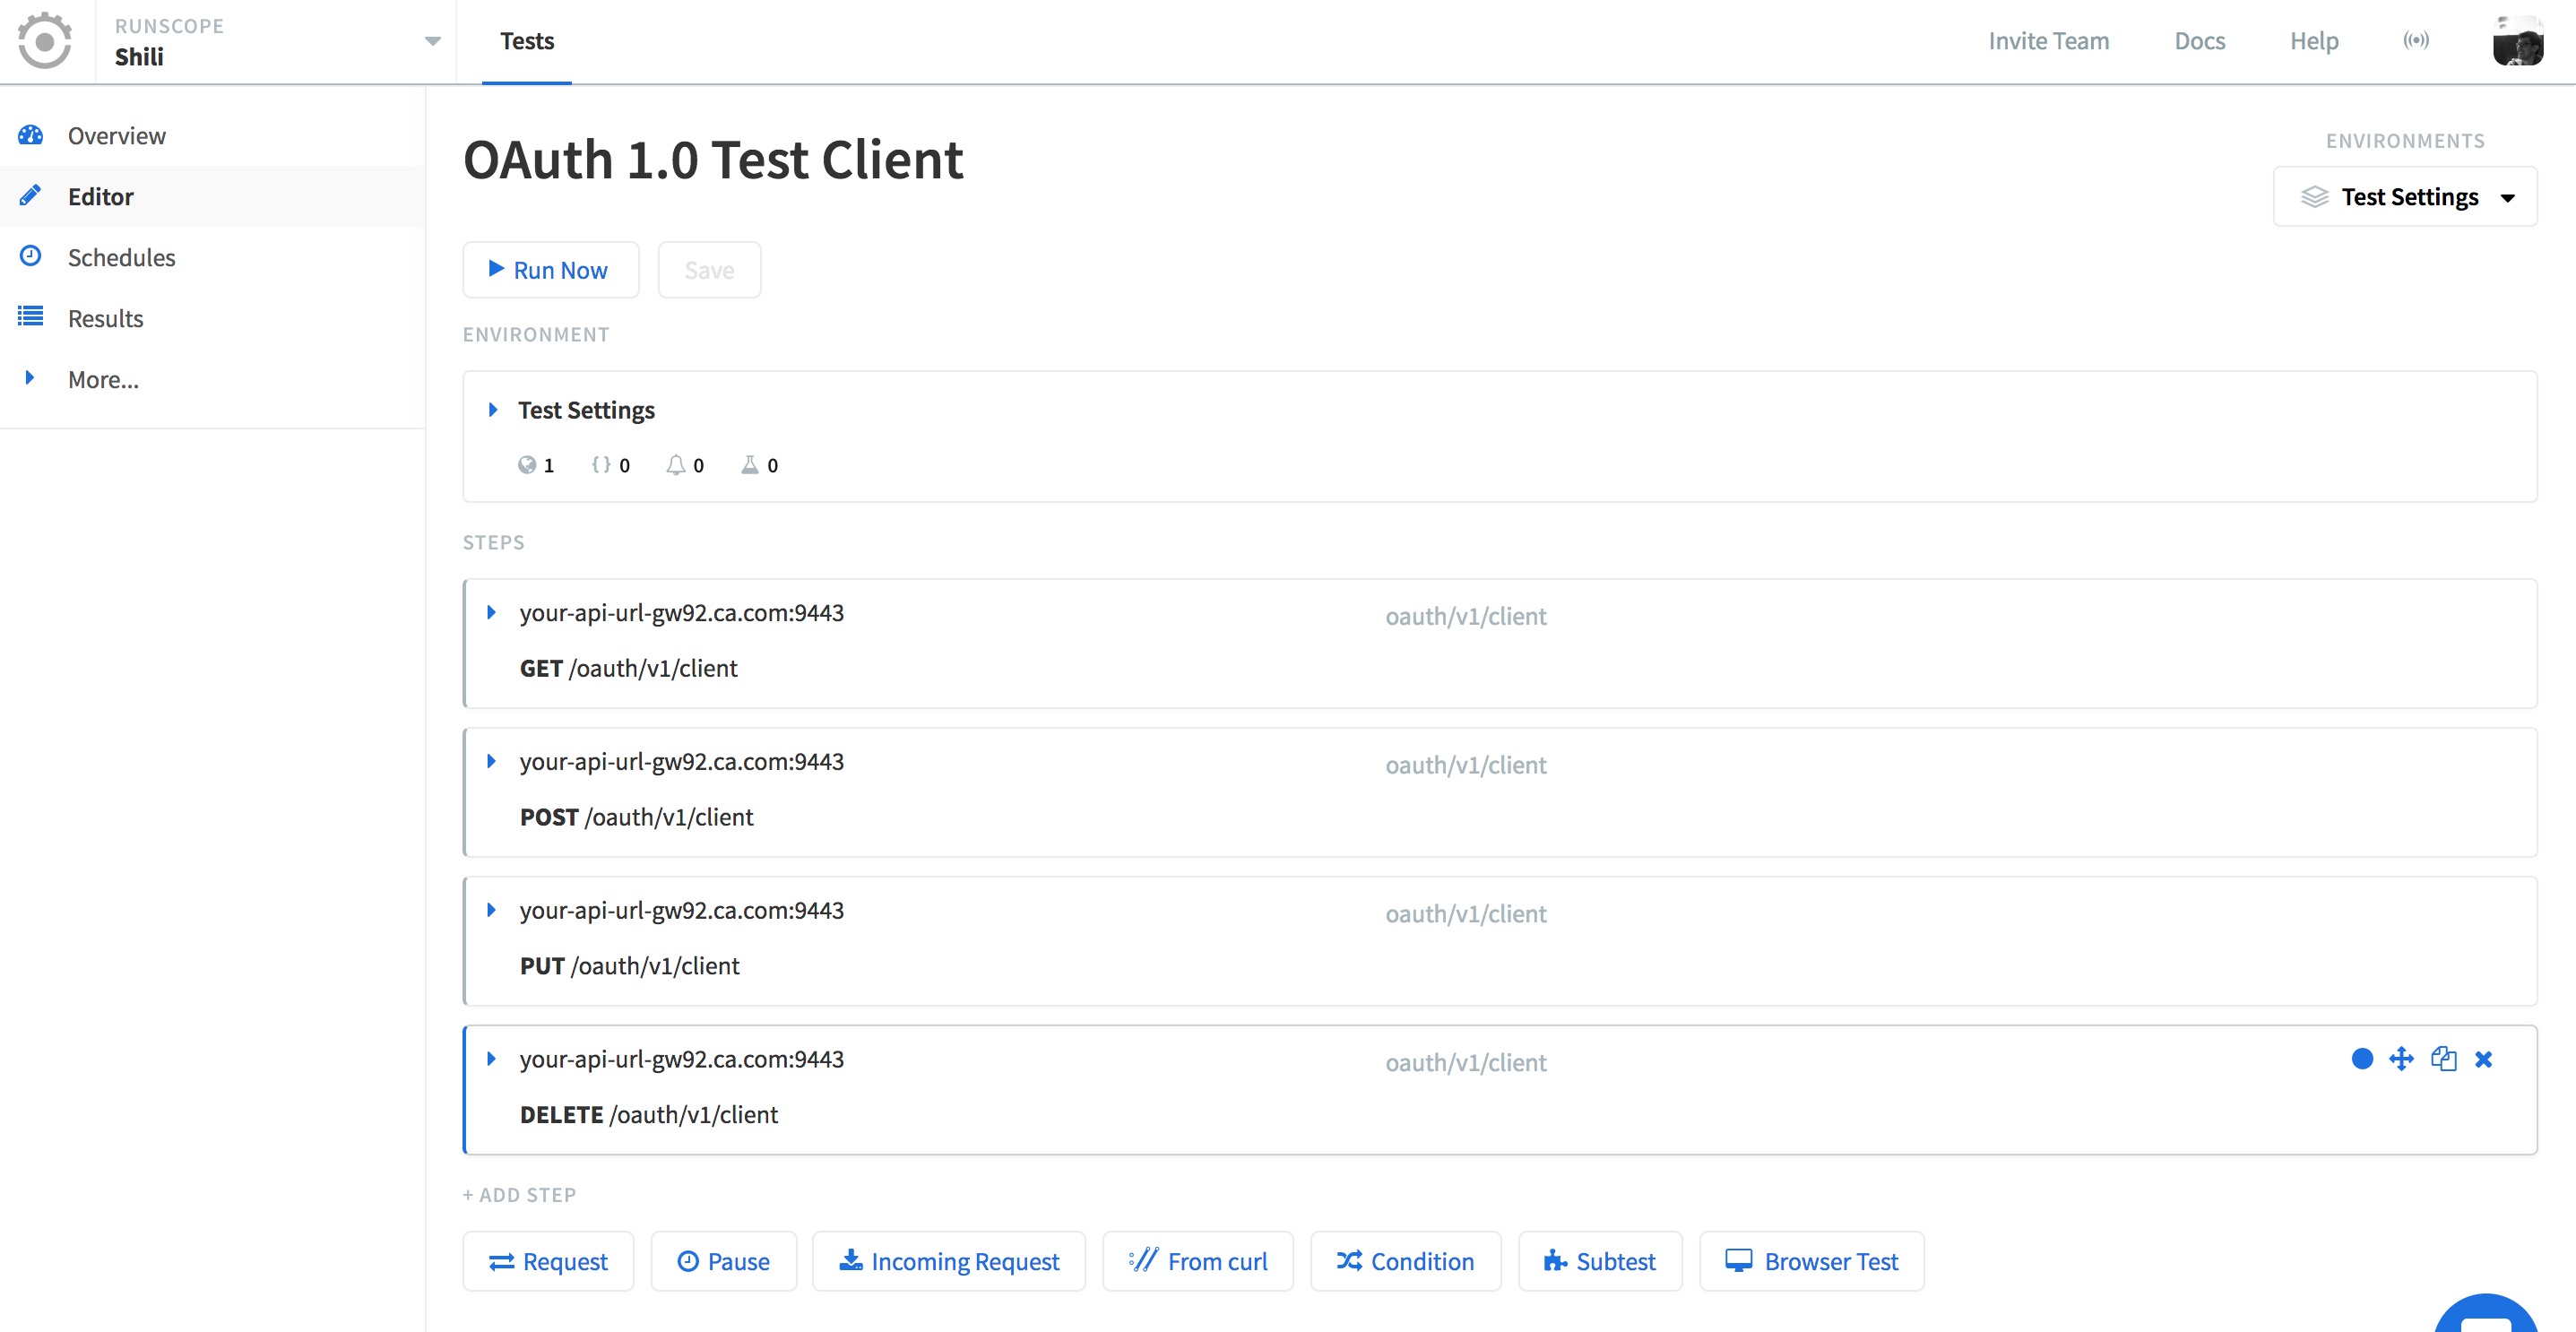The height and width of the screenshot is (1332, 2576).
Task: Switch to the Tests tab
Action: (x=527, y=41)
